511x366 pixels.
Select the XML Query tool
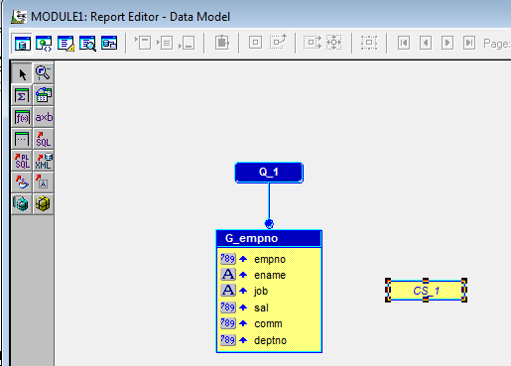point(44,161)
